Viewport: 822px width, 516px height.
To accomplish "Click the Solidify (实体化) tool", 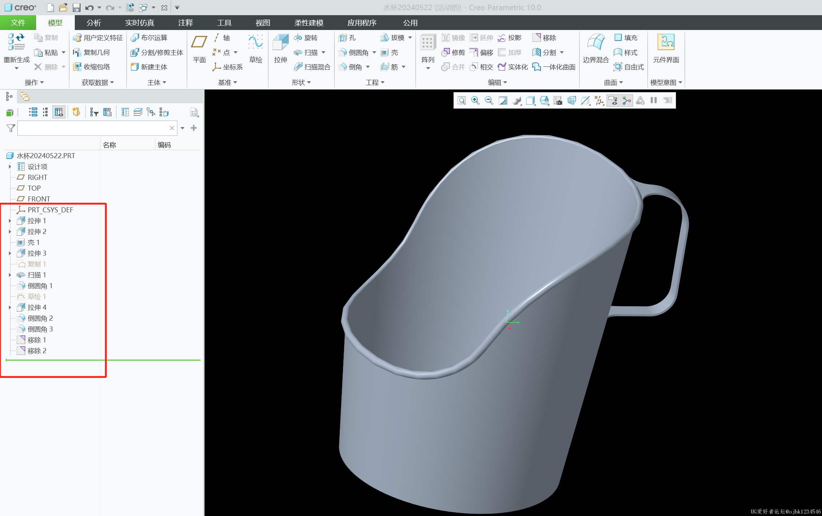I will (513, 67).
